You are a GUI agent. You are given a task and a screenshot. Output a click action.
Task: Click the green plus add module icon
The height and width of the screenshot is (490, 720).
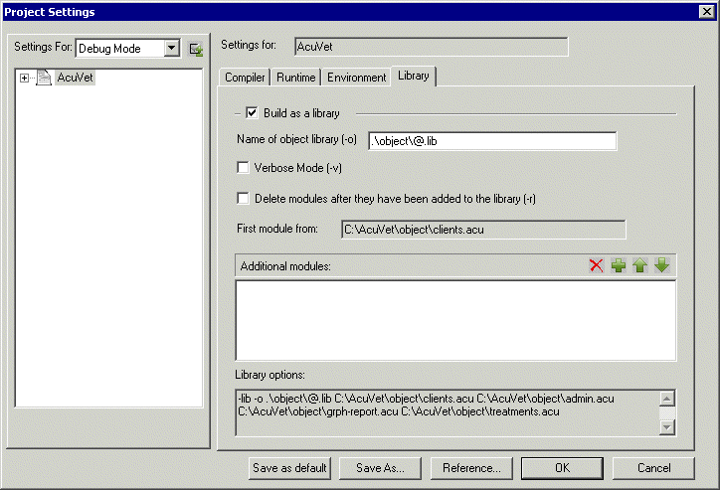619,266
